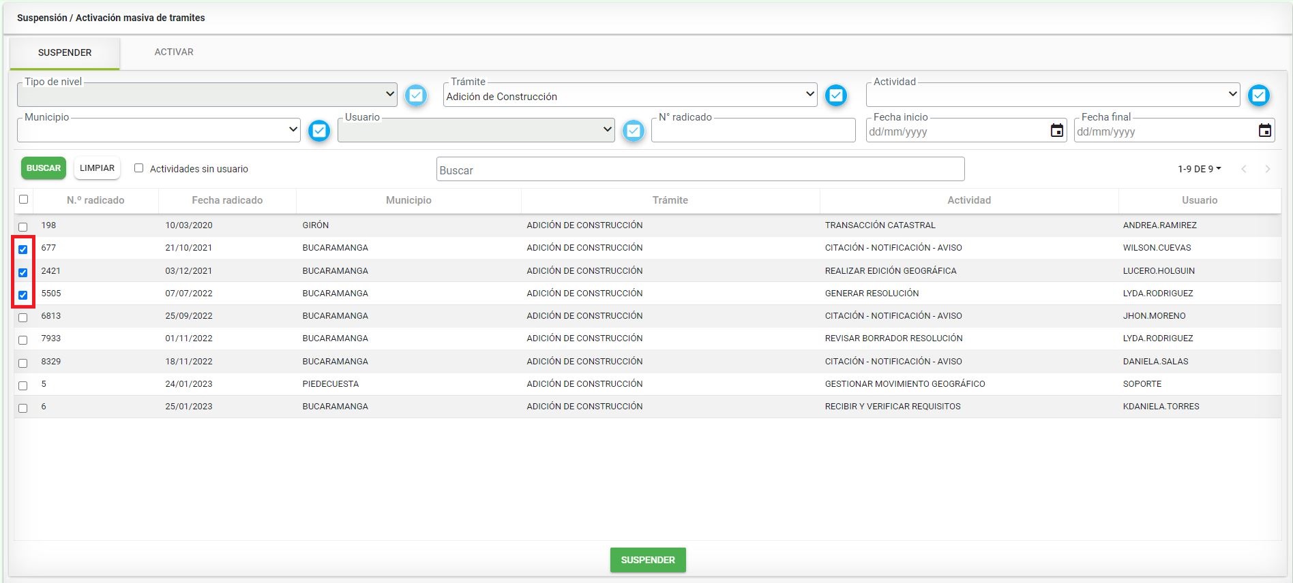
Task: Sort by Fecha radicado column header
Action: tap(227, 200)
